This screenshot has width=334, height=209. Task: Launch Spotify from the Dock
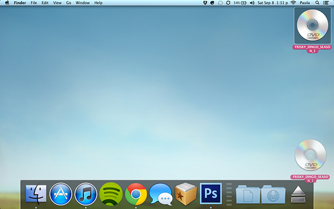[x=111, y=194]
